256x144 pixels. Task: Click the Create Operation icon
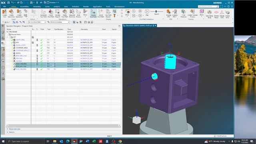(19, 13)
